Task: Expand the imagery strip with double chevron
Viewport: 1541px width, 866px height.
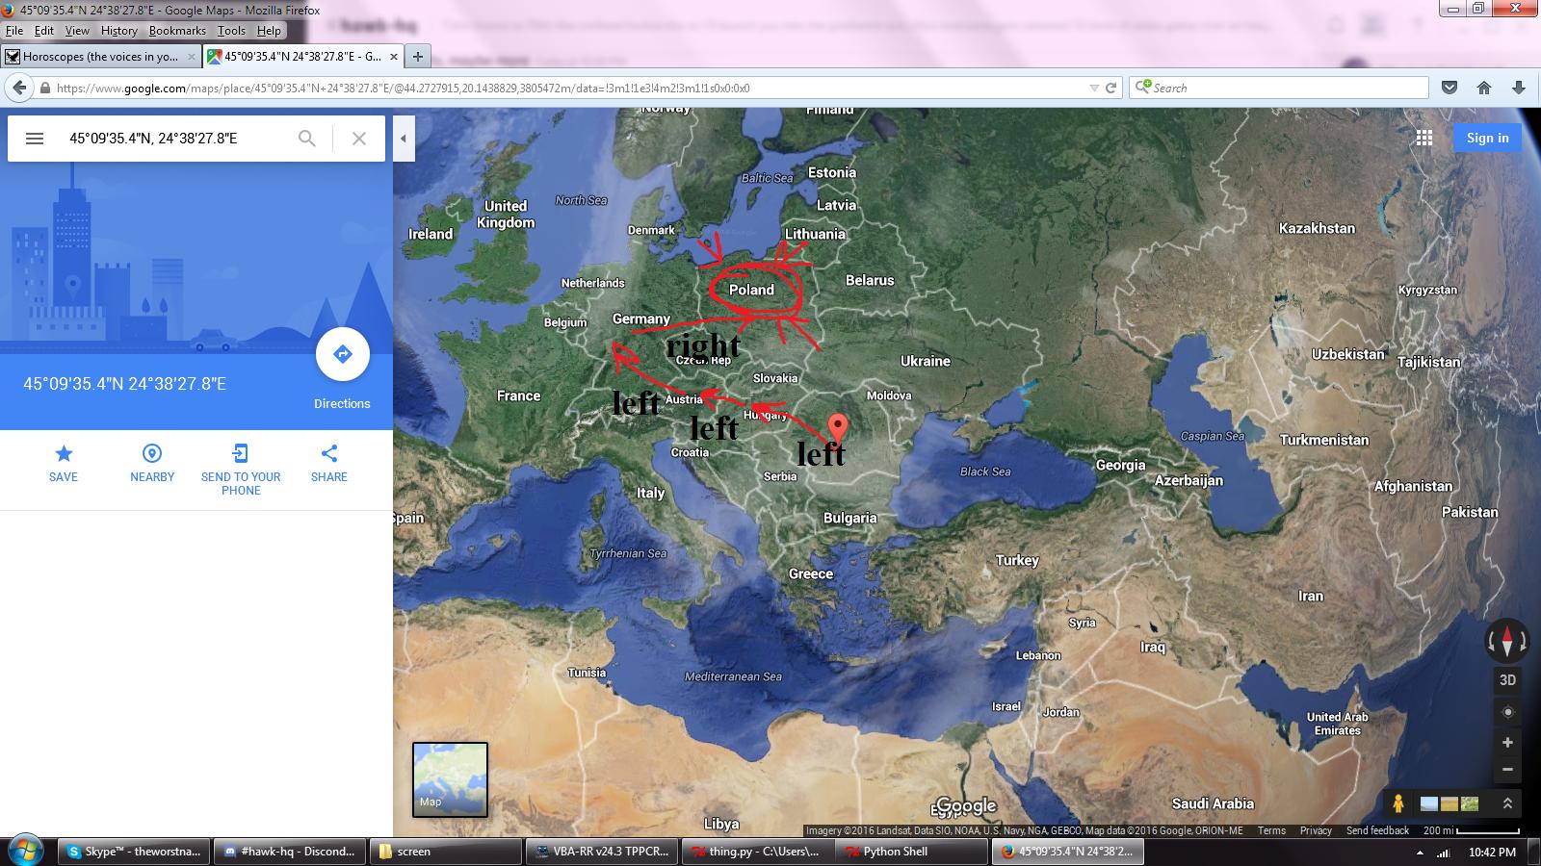Action: click(1507, 803)
